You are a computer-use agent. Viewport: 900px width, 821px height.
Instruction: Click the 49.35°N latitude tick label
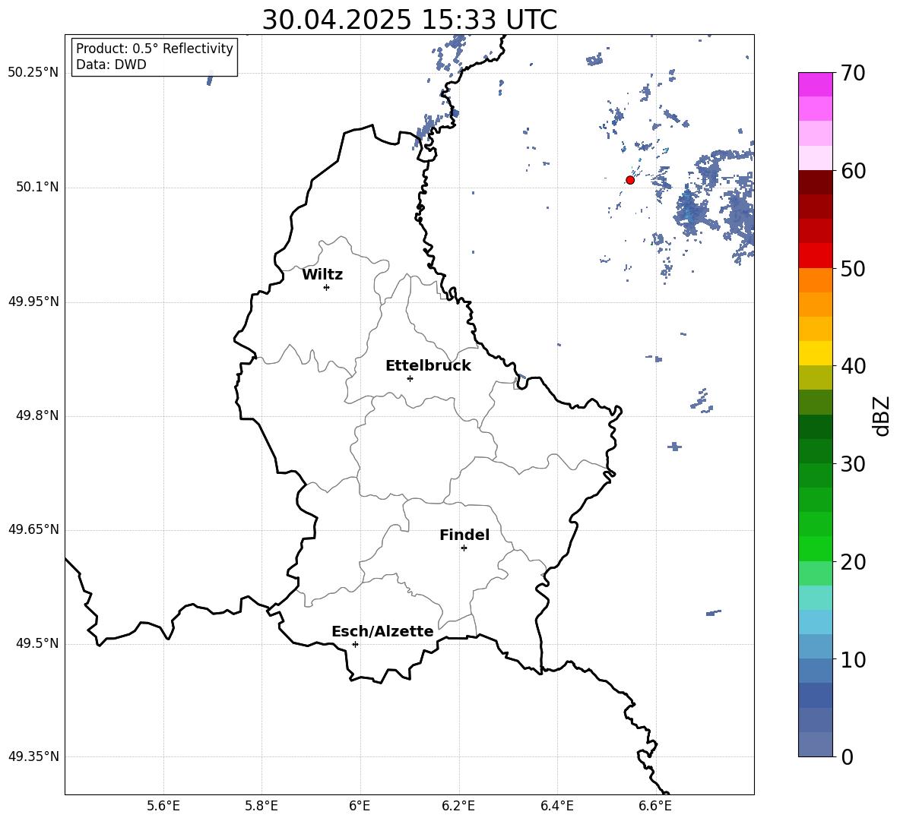point(33,756)
